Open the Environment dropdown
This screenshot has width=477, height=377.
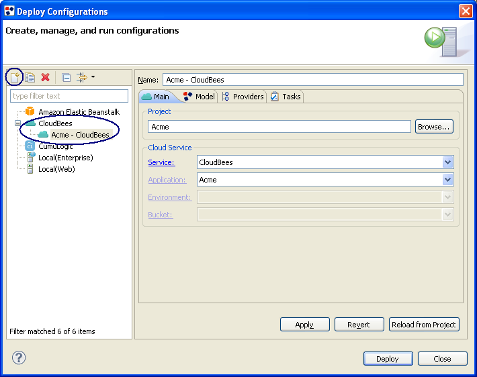pos(447,197)
